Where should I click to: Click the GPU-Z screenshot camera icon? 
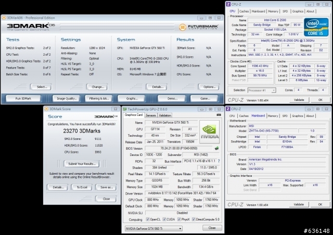[x=219, y=115]
